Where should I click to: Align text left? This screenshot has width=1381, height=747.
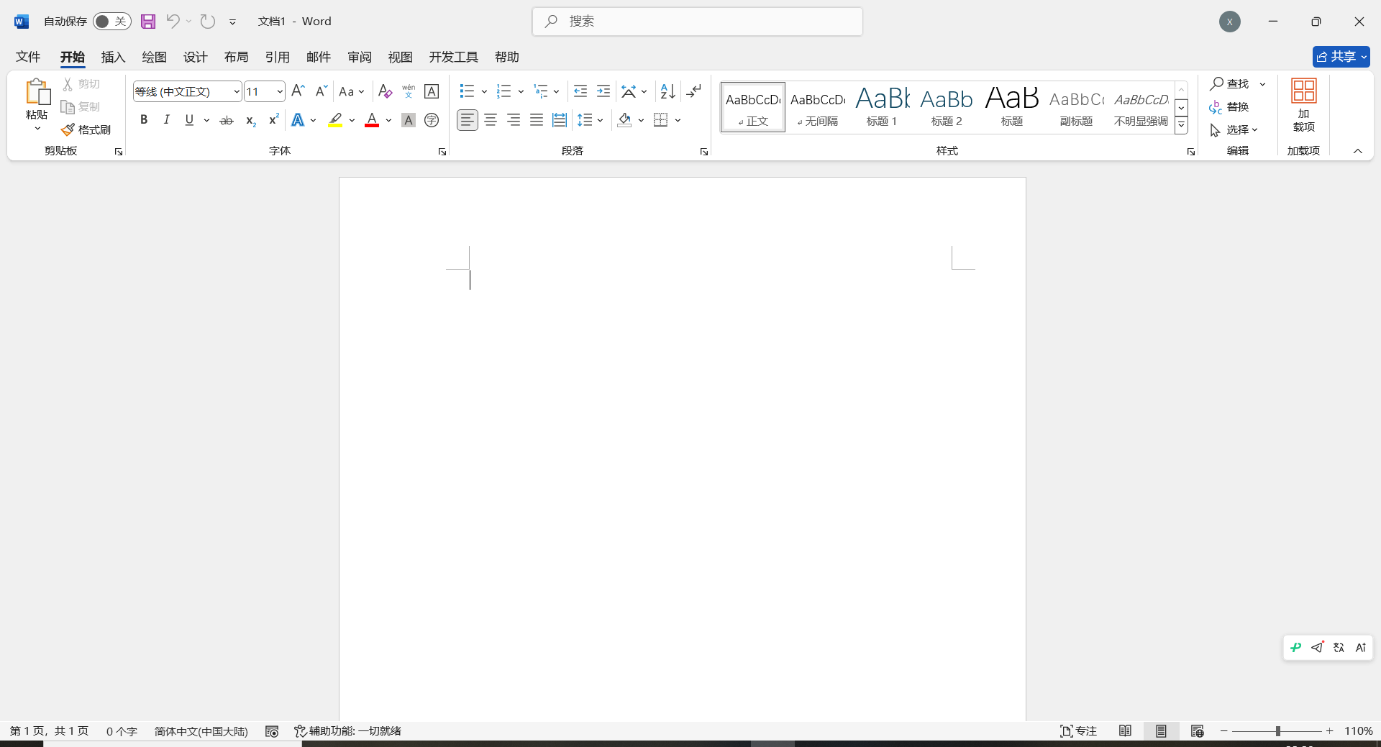468,120
